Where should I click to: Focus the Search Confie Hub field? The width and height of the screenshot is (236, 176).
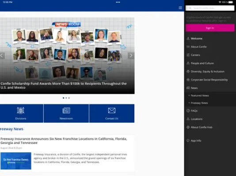210,8
